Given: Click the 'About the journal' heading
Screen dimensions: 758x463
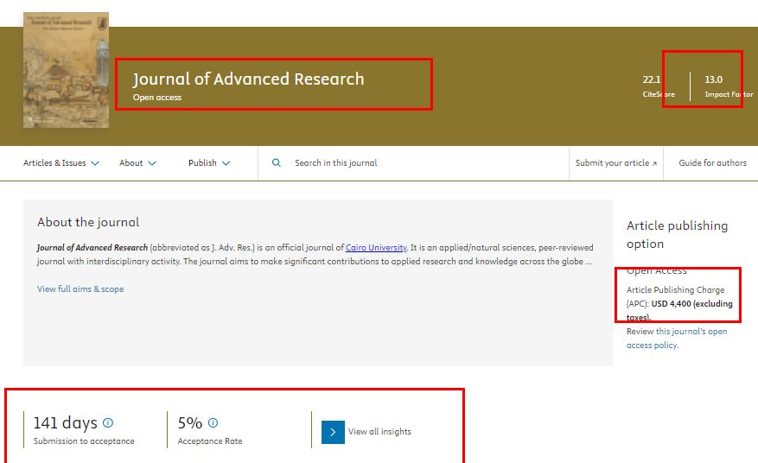Looking at the screenshot, I should coord(88,222).
